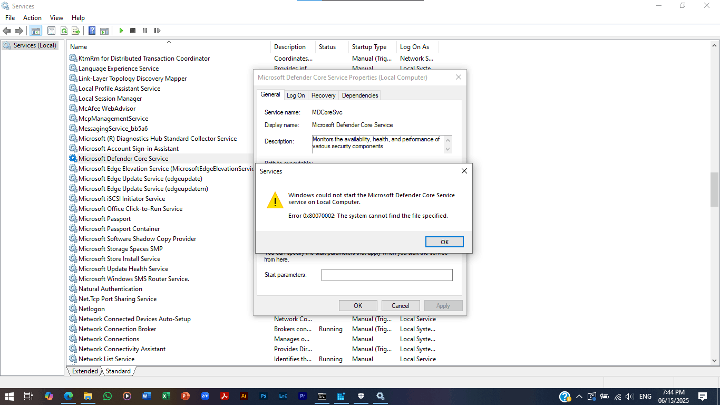This screenshot has height=405, width=720.
Task: Open Windows Security shield in the taskbar
Action: click(x=361, y=396)
